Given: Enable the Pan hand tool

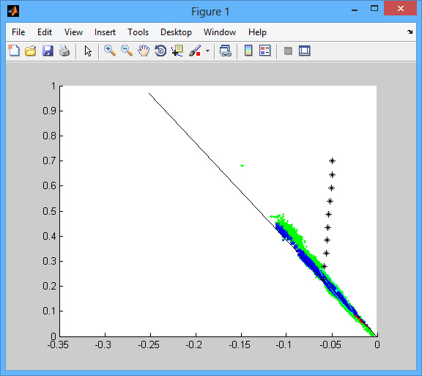Looking at the screenshot, I should (x=144, y=51).
